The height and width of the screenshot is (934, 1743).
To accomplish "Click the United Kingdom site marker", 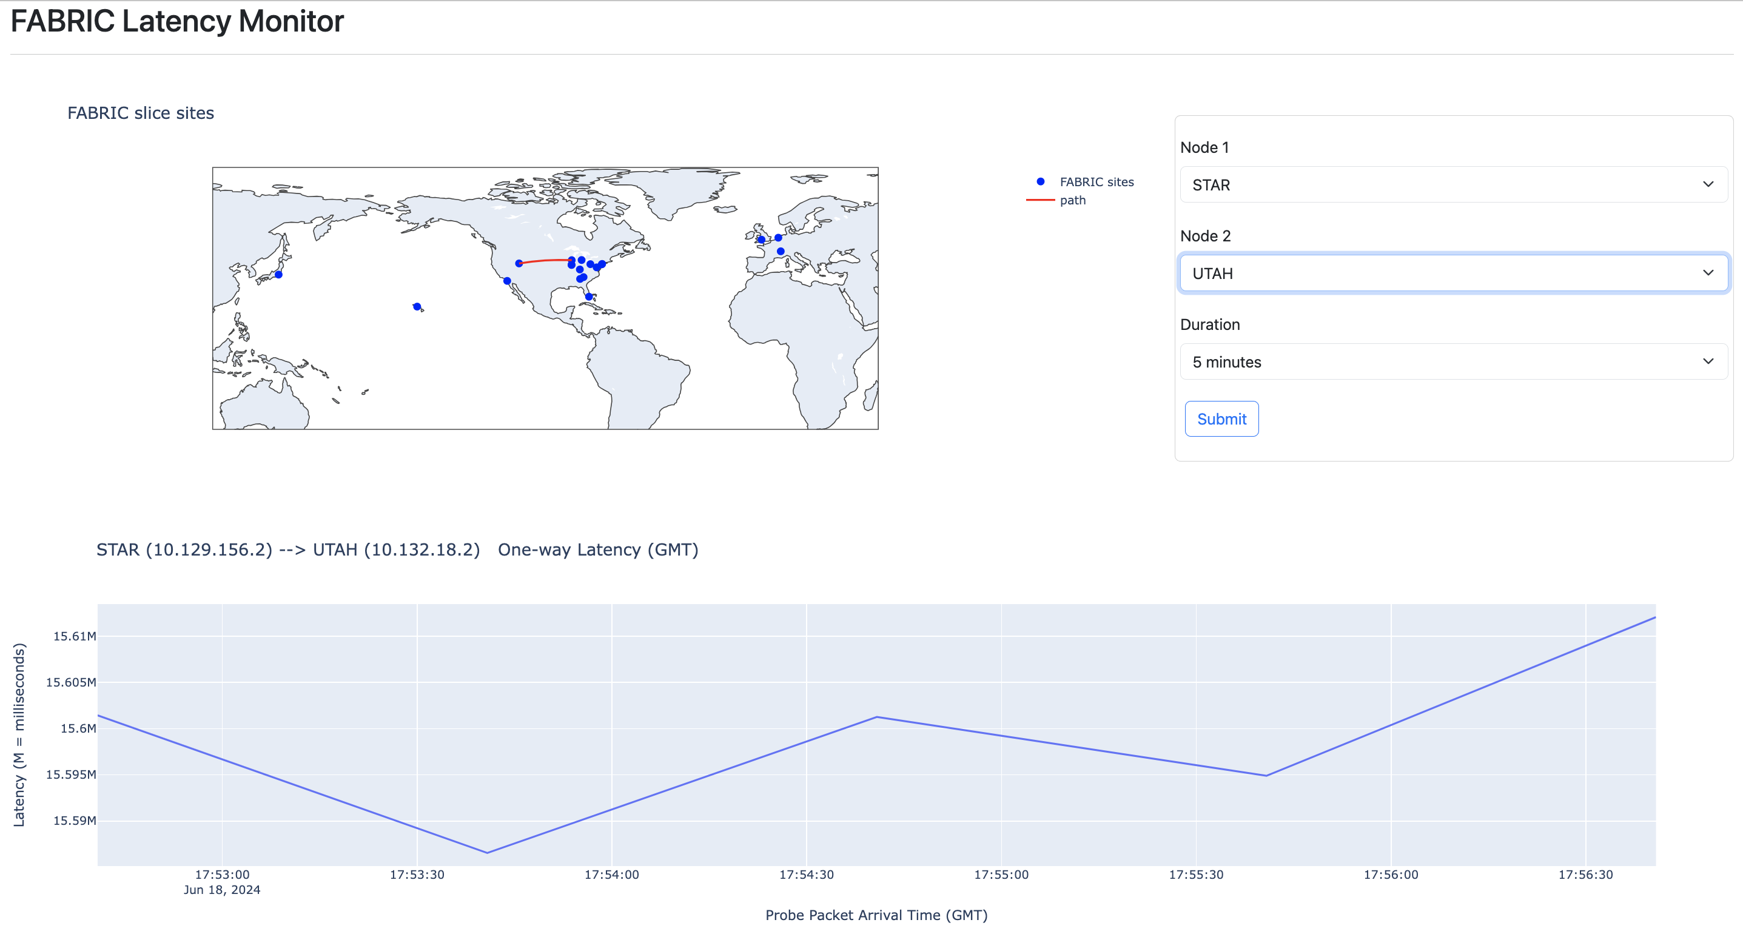I will (x=761, y=240).
